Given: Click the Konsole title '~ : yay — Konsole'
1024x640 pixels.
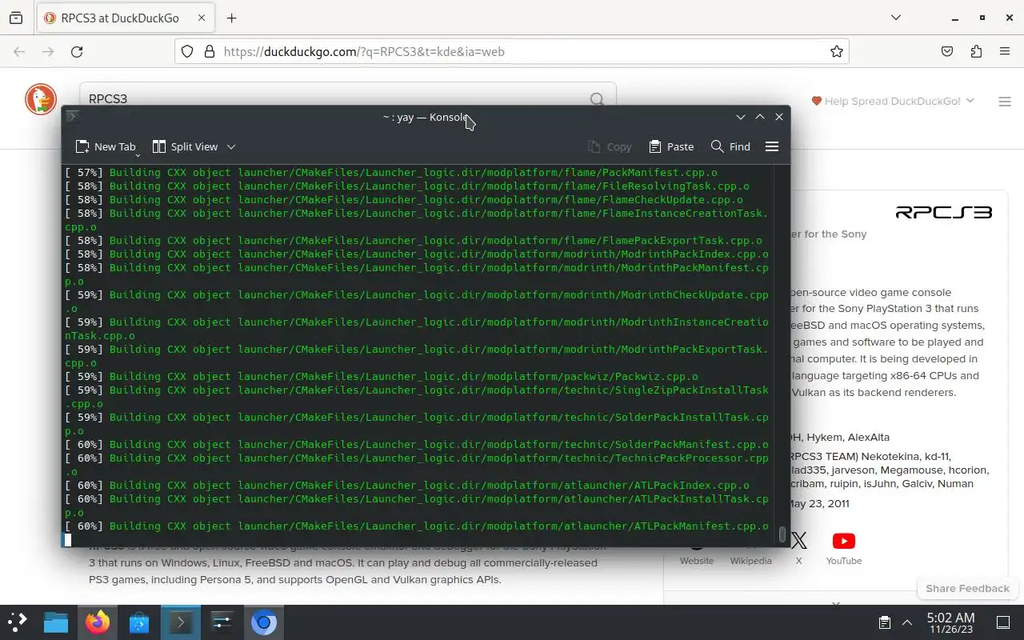Looking at the screenshot, I should (426, 117).
